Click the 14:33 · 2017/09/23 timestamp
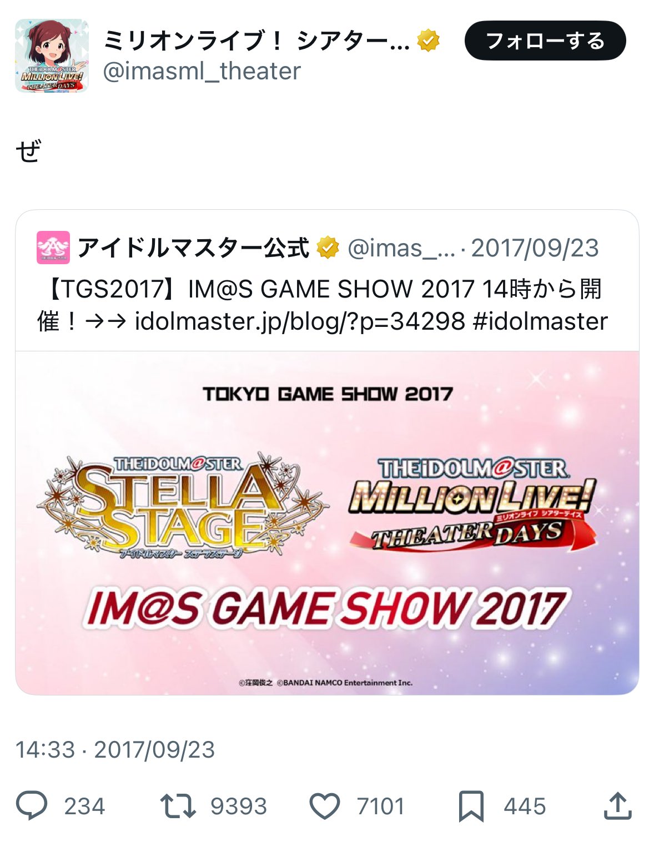 point(115,750)
